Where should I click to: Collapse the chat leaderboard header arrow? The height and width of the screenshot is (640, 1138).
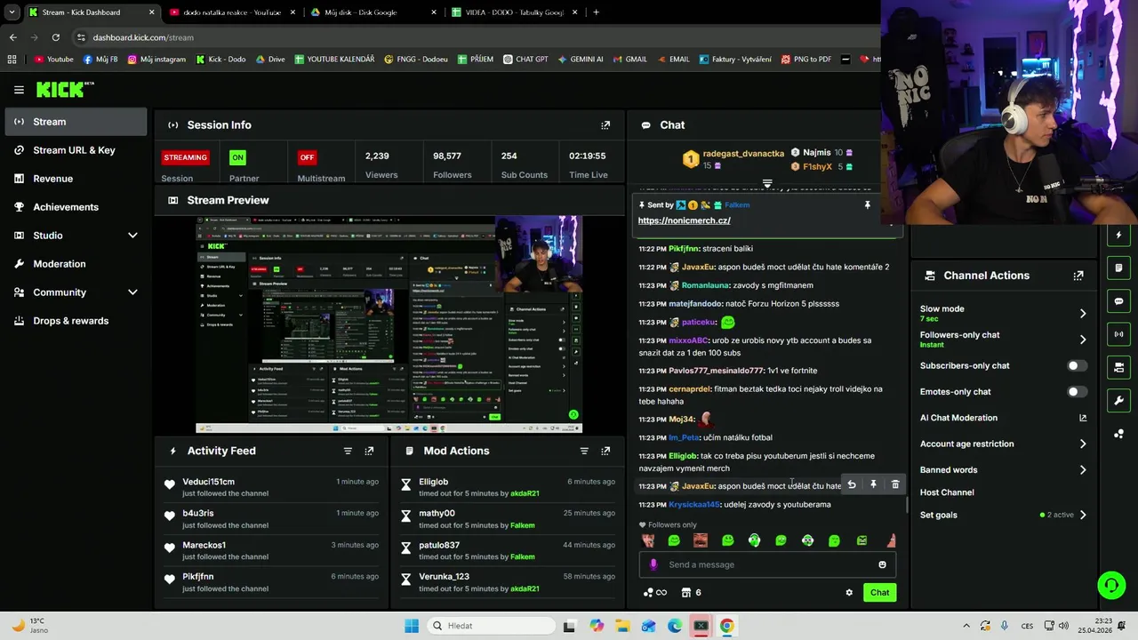(x=767, y=184)
